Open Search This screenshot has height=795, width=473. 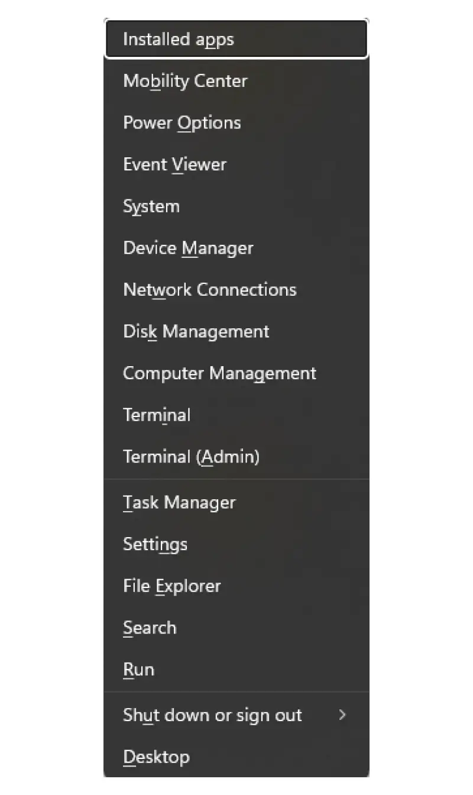tap(150, 628)
